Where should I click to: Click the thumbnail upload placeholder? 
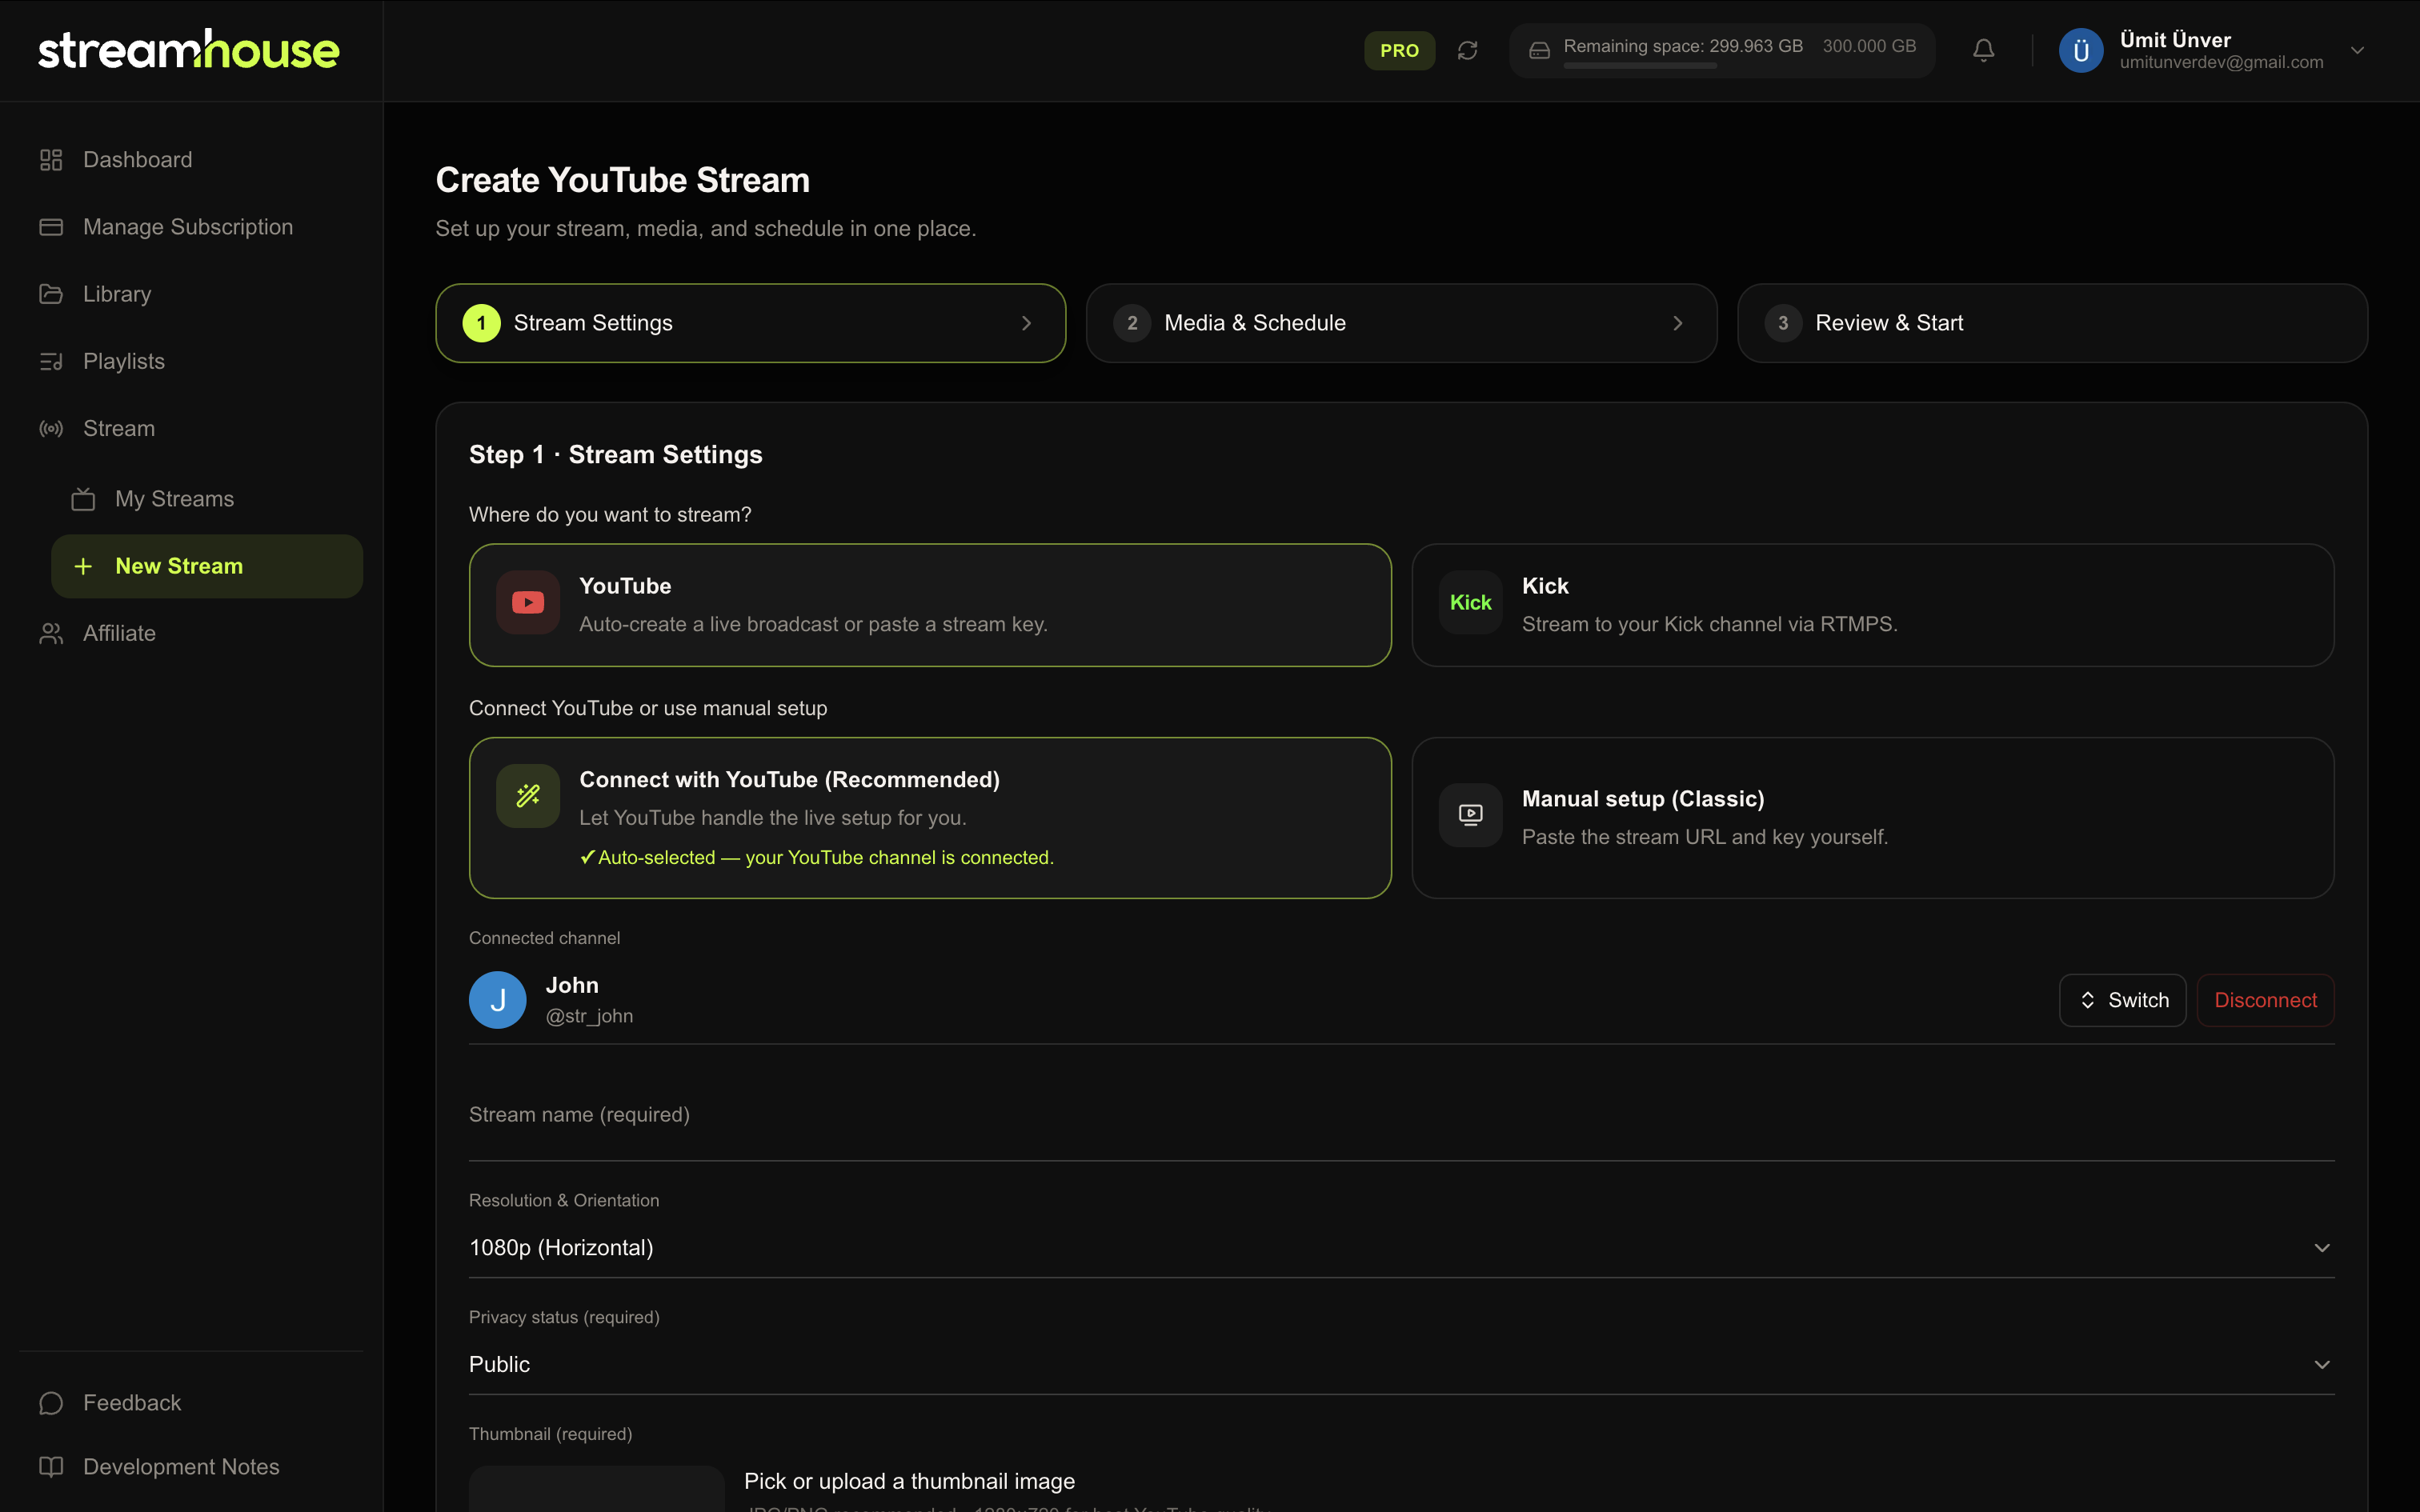tap(596, 1489)
